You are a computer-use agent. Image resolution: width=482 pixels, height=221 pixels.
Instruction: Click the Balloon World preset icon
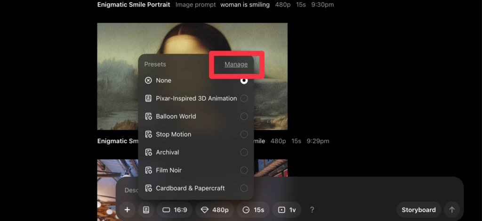coord(148,116)
